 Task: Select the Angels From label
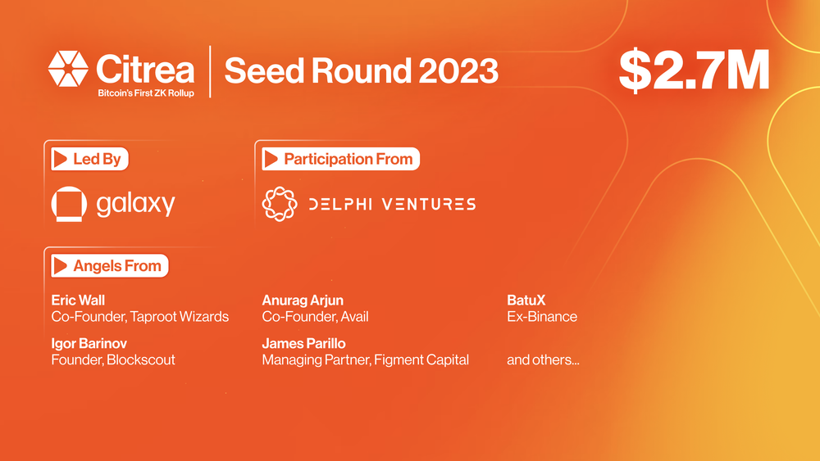tap(117, 266)
